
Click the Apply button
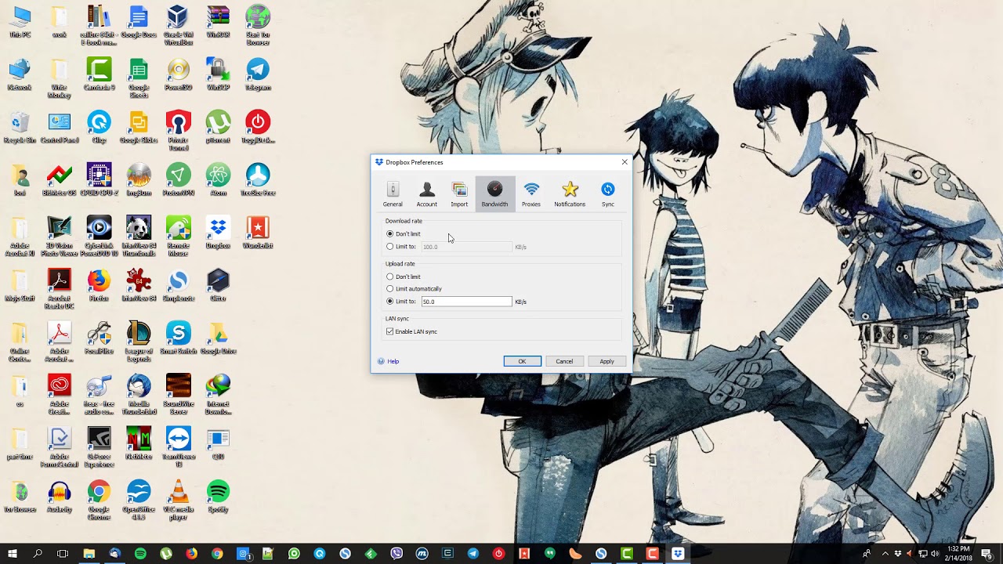pos(607,361)
